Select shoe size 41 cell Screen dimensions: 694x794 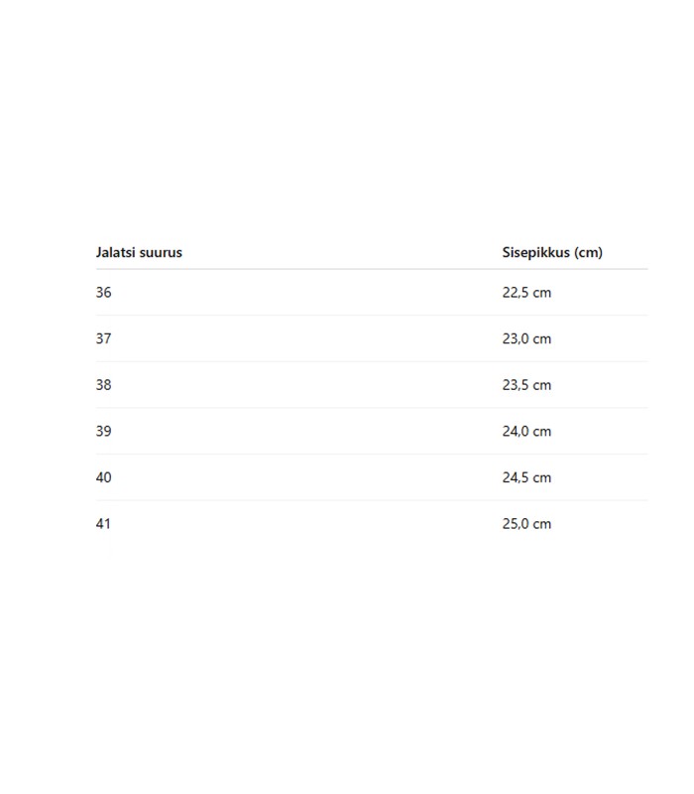click(x=103, y=524)
